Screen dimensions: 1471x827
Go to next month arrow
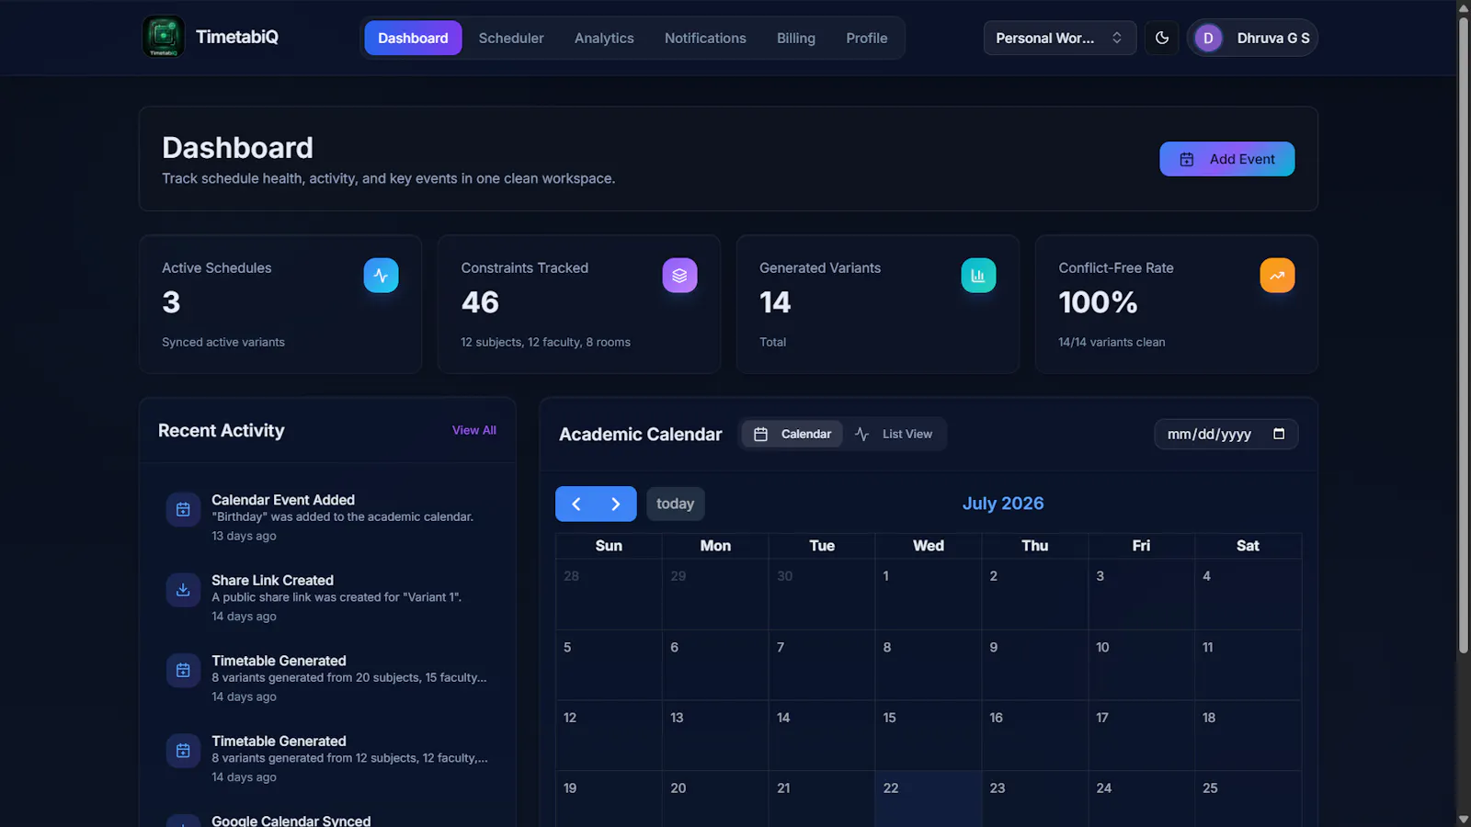616,504
